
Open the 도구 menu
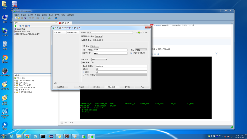[x=57, y=15]
